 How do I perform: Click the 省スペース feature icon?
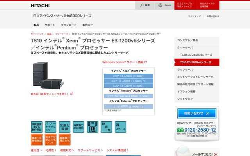click(120, 127)
